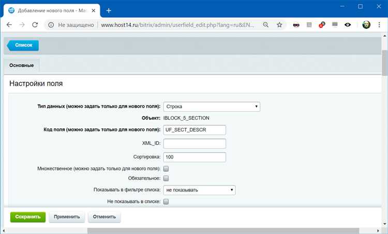This screenshot has height=234, width=388.
Task: Click the address bar URL
Action: 177,25
